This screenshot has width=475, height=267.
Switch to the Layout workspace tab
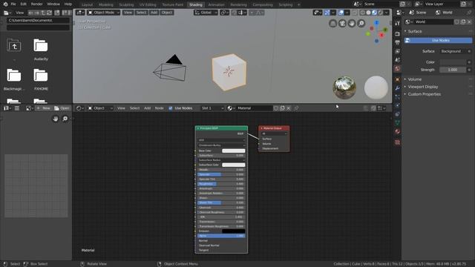point(88,5)
